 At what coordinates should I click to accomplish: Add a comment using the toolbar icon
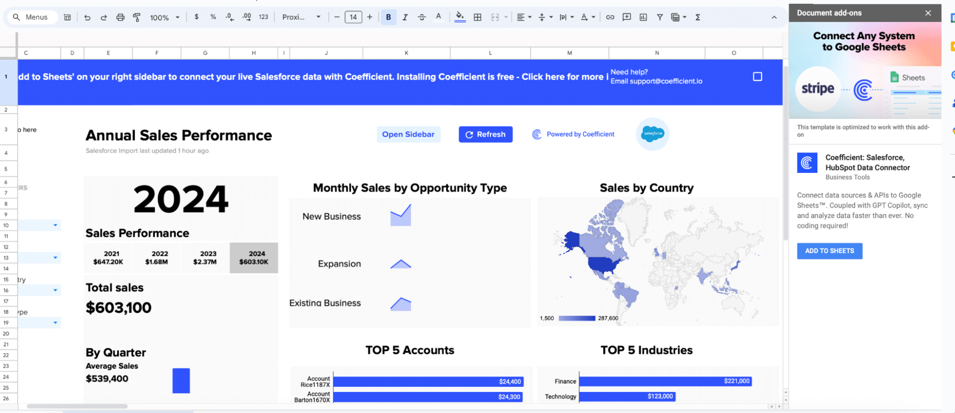coord(627,17)
